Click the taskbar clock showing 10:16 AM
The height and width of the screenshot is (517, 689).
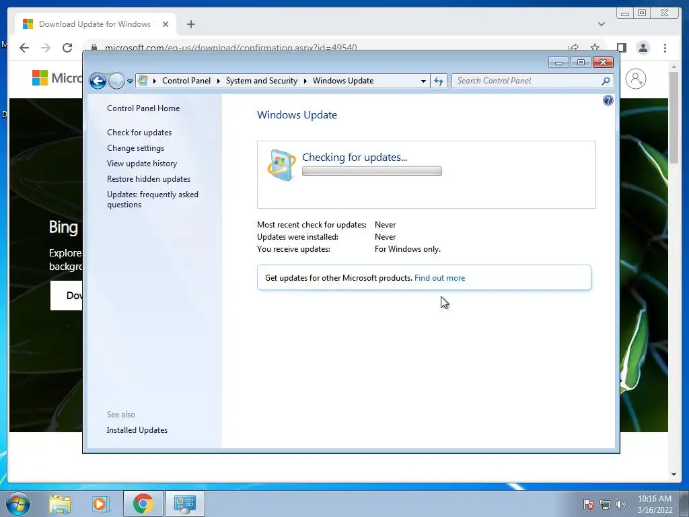655,504
